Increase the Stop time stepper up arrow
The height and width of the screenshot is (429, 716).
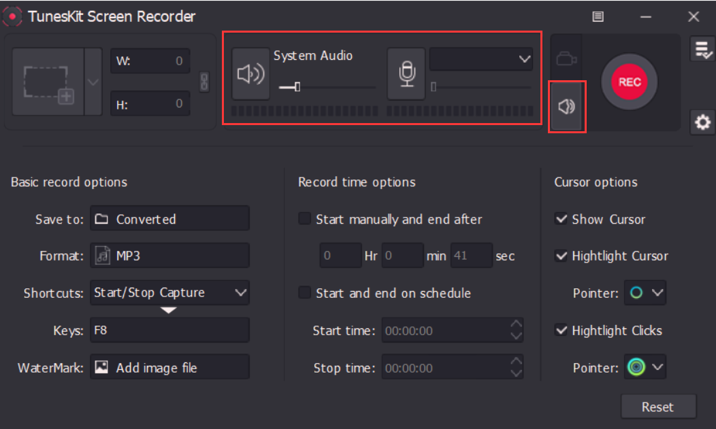[x=516, y=362]
